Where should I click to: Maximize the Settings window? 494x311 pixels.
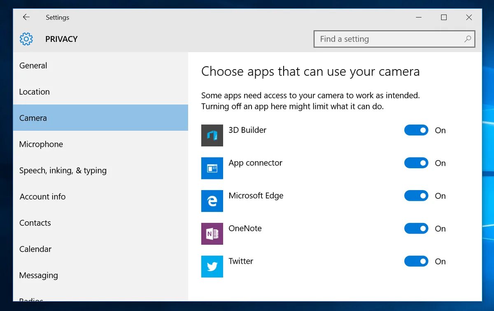tap(444, 17)
